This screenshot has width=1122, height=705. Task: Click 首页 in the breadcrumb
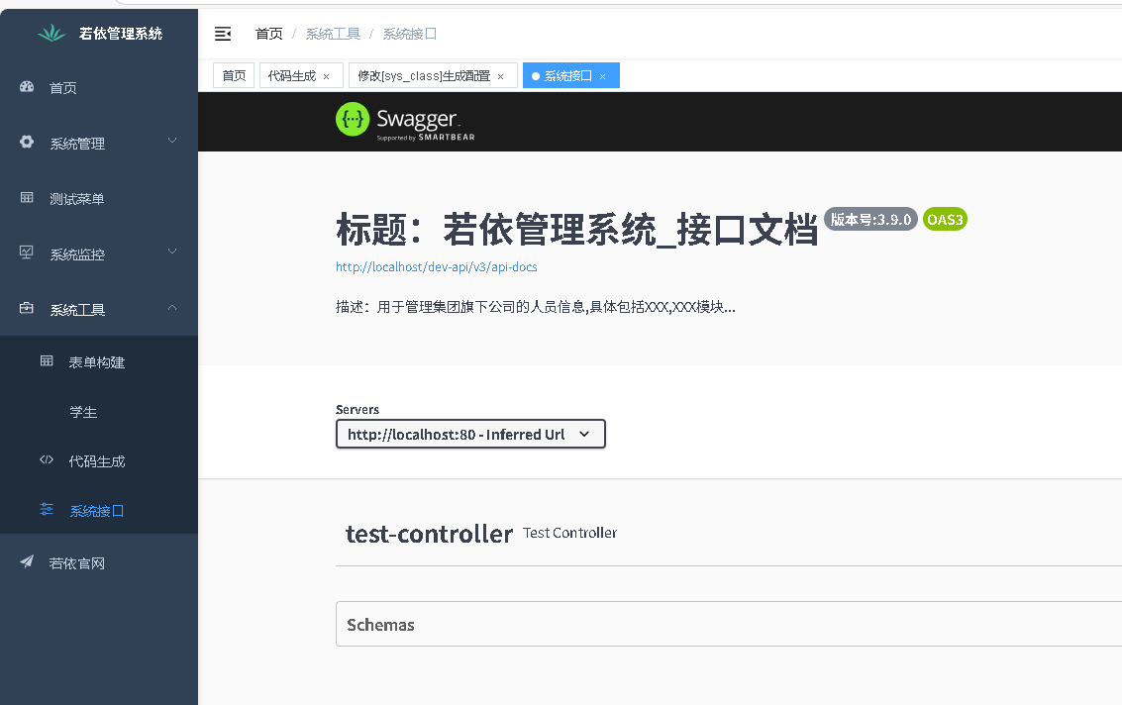tap(268, 34)
